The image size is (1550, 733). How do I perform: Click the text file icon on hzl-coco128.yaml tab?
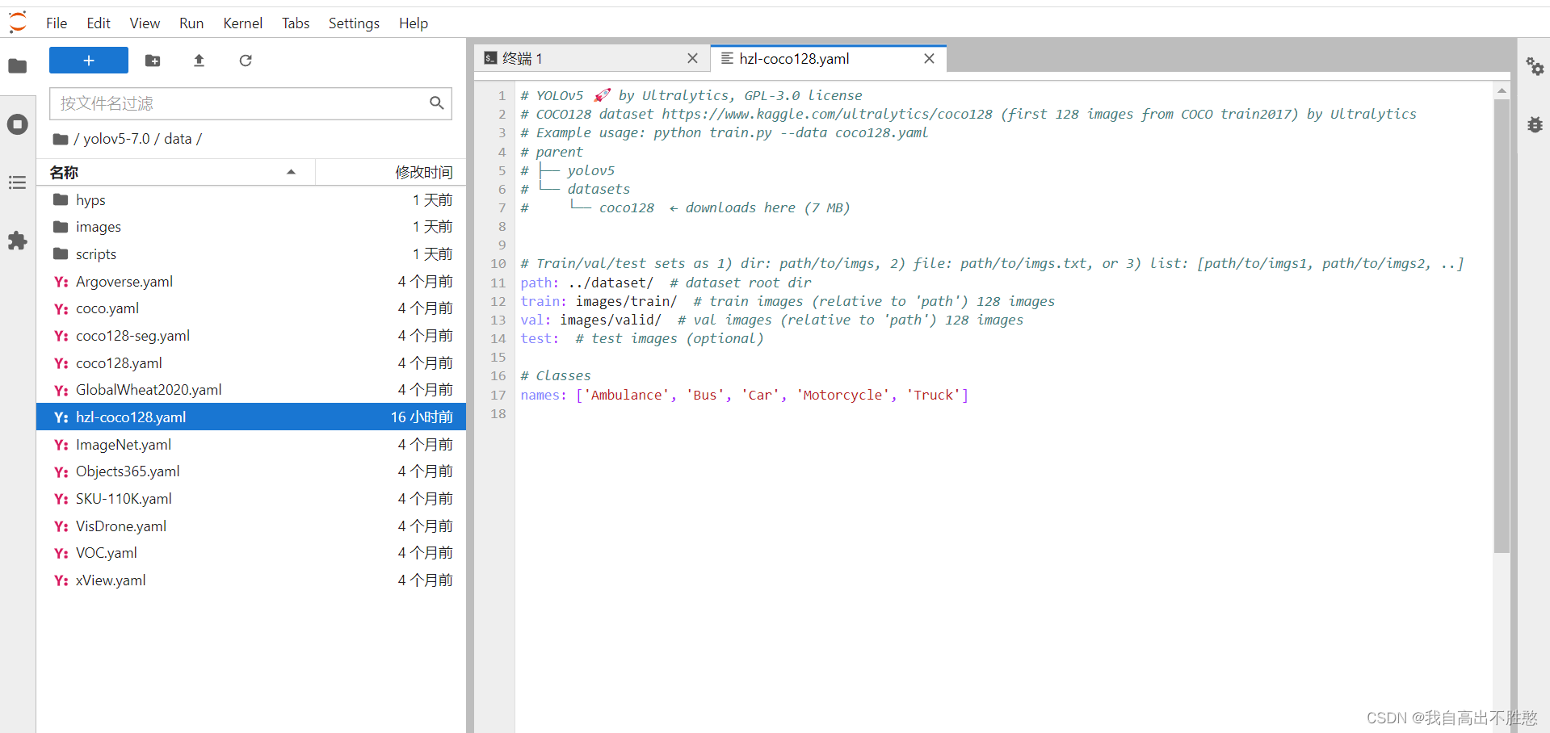pos(727,58)
